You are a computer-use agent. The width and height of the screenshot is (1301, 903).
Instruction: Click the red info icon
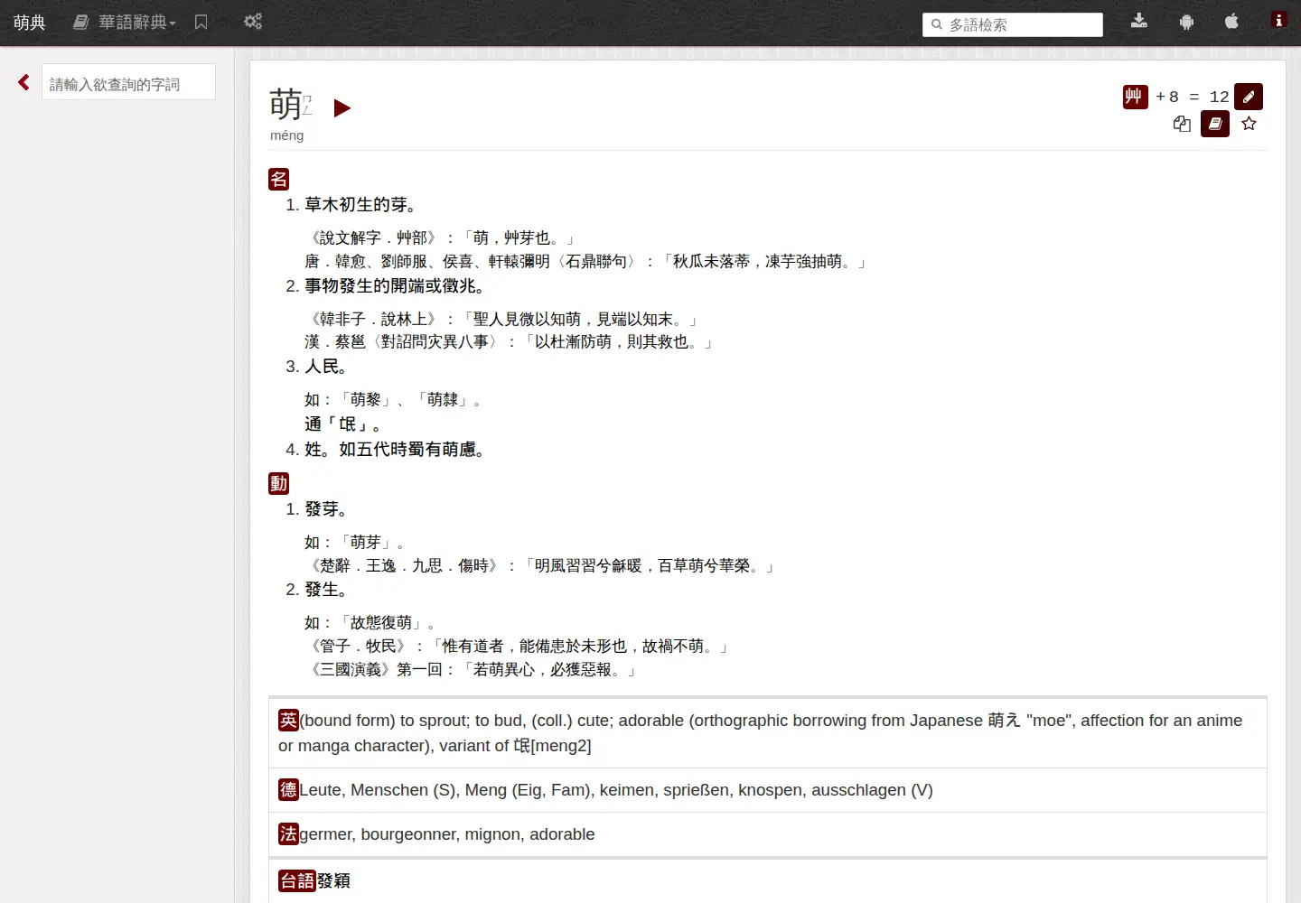(x=1278, y=20)
